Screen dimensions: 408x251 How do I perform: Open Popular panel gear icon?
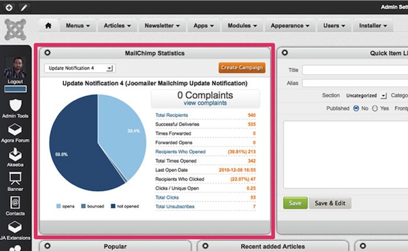48,246
